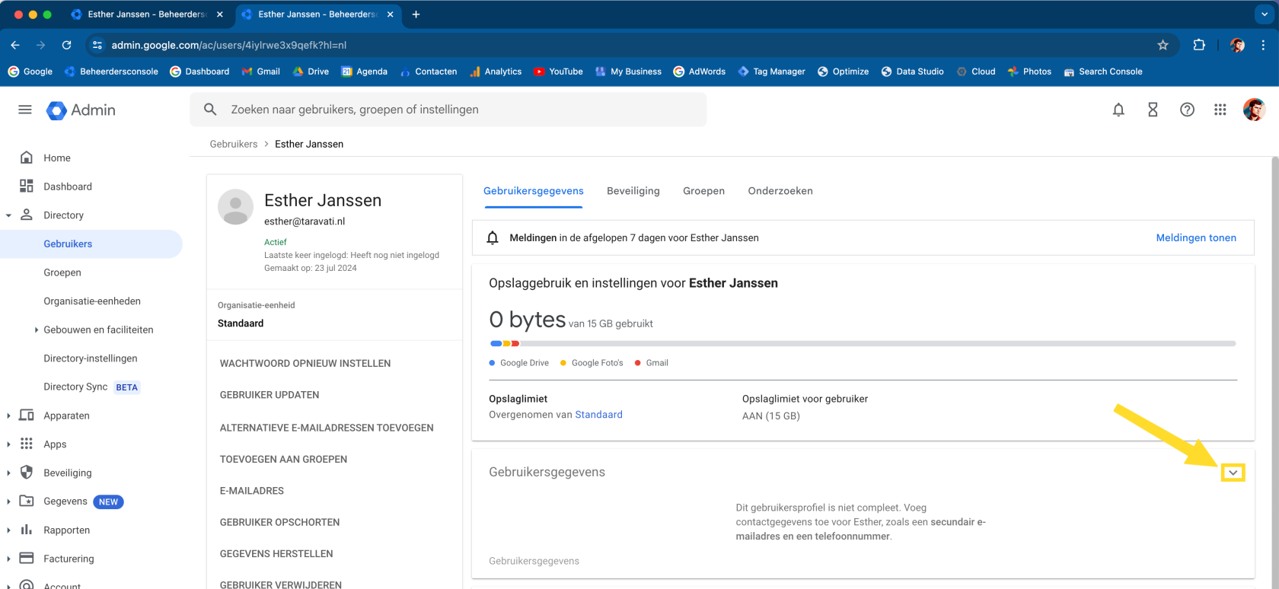Open the Search Console bookmark
This screenshot has height=589, width=1279.
pos(1102,72)
